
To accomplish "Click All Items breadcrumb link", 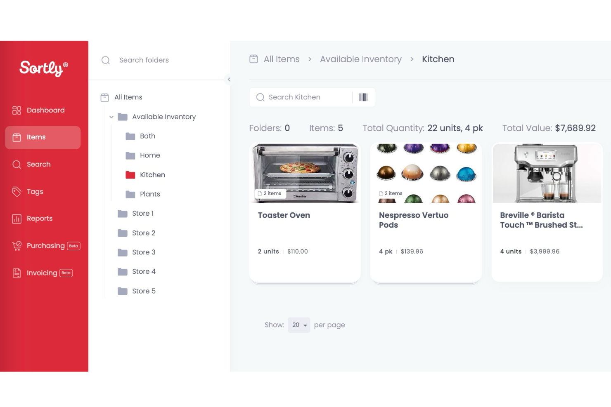I will (282, 59).
